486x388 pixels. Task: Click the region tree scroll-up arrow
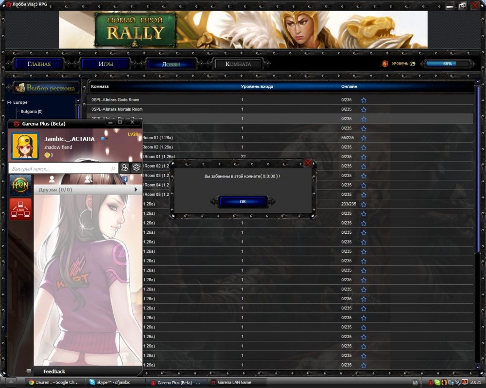point(78,101)
